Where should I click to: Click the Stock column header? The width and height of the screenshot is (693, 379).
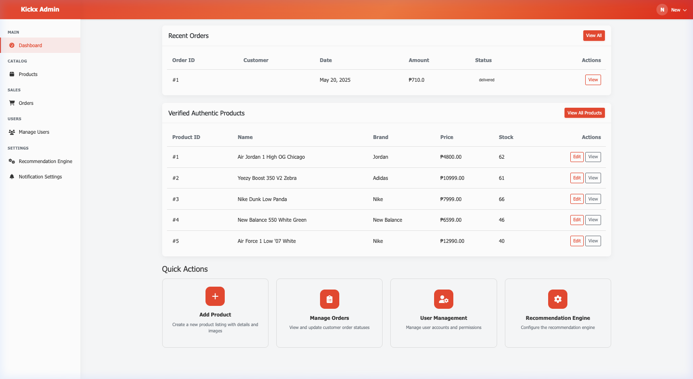[506, 137]
